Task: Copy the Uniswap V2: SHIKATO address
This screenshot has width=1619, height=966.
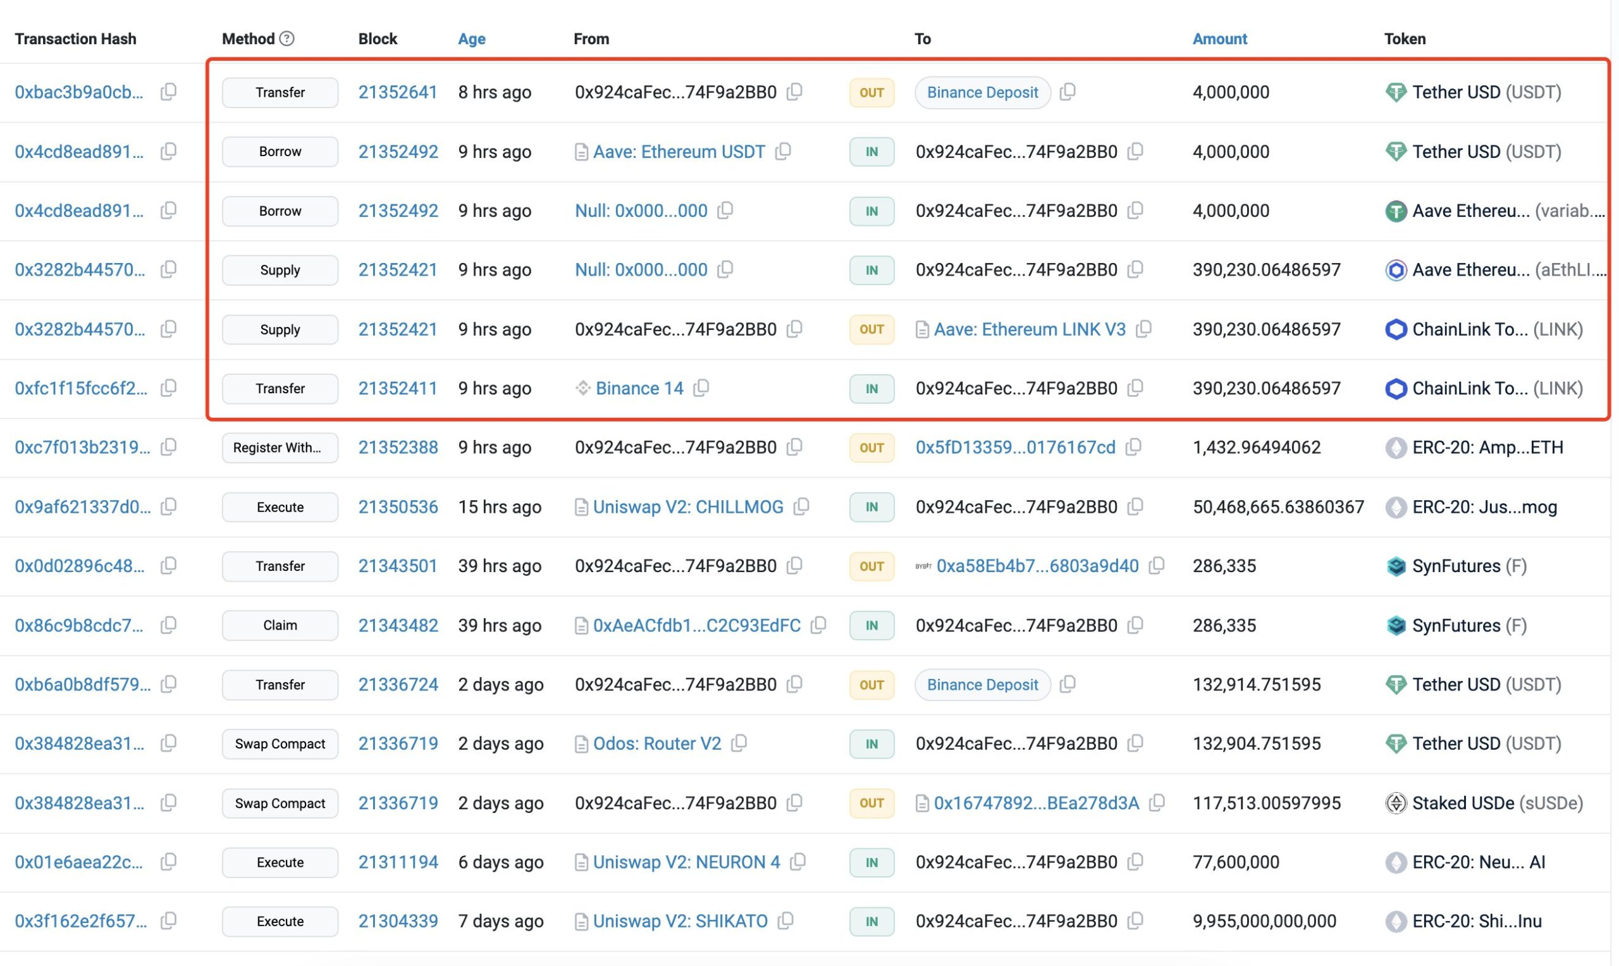Action: (x=785, y=920)
